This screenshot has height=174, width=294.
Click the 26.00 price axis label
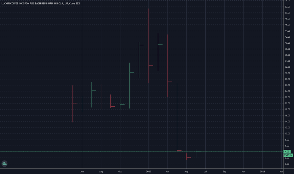pyautogui.click(x=287, y=85)
